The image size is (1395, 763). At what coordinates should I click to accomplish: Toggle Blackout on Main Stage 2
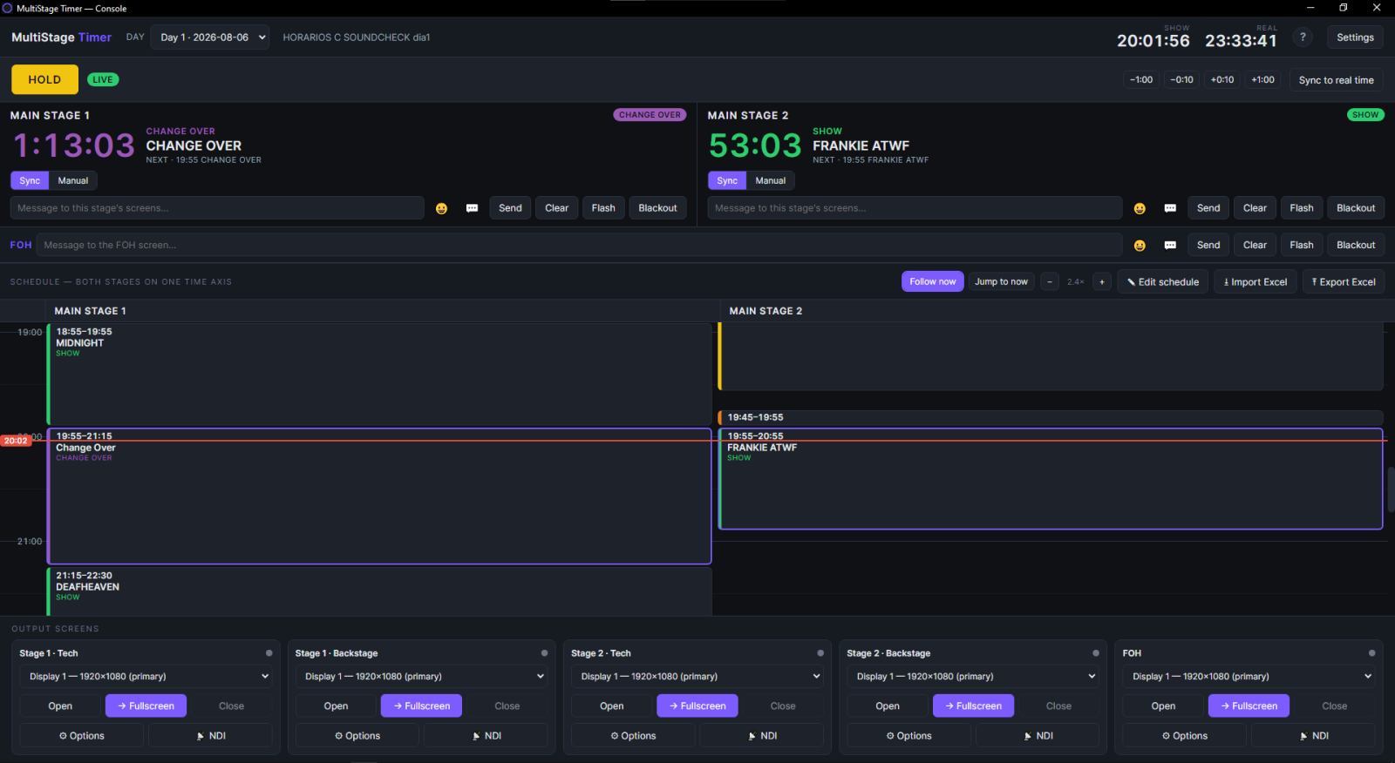(x=1356, y=208)
